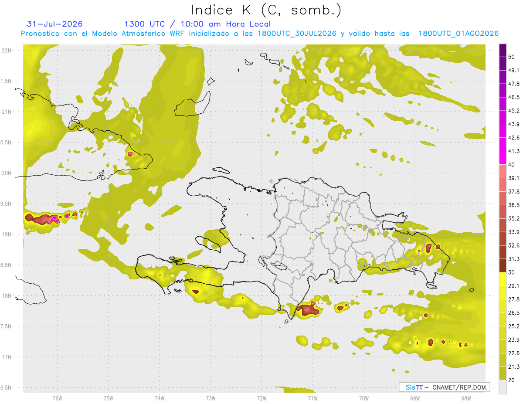Click the colorbar label "33.9"

coord(514,232)
